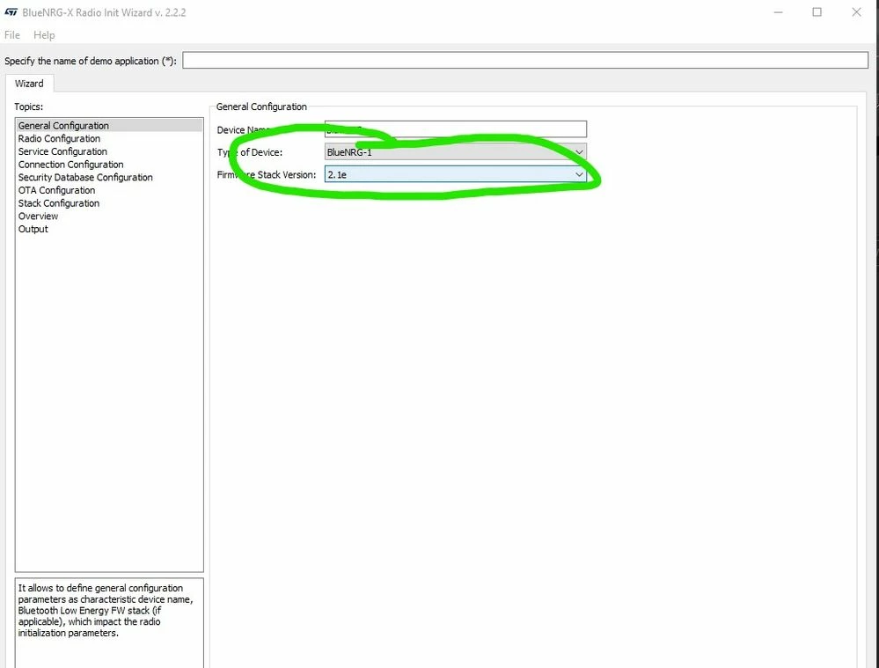Click the description text about general configuration

[x=106, y=610]
